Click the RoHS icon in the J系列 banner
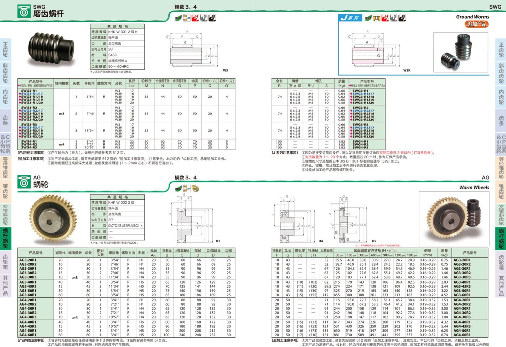This screenshot has width=506, height=347. click(x=368, y=17)
